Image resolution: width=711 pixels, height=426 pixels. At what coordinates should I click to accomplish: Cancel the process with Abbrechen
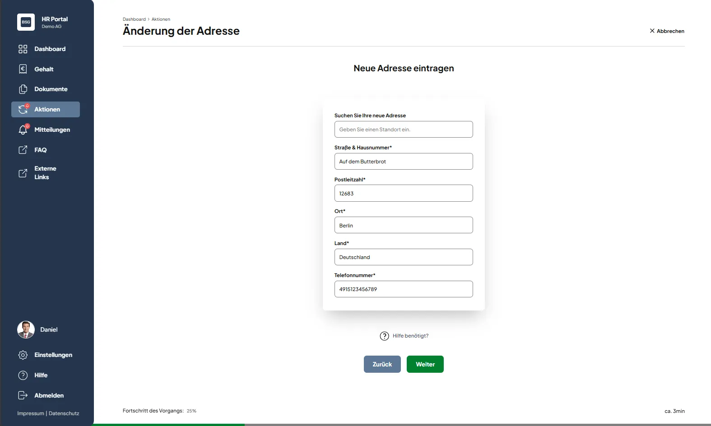click(x=667, y=31)
